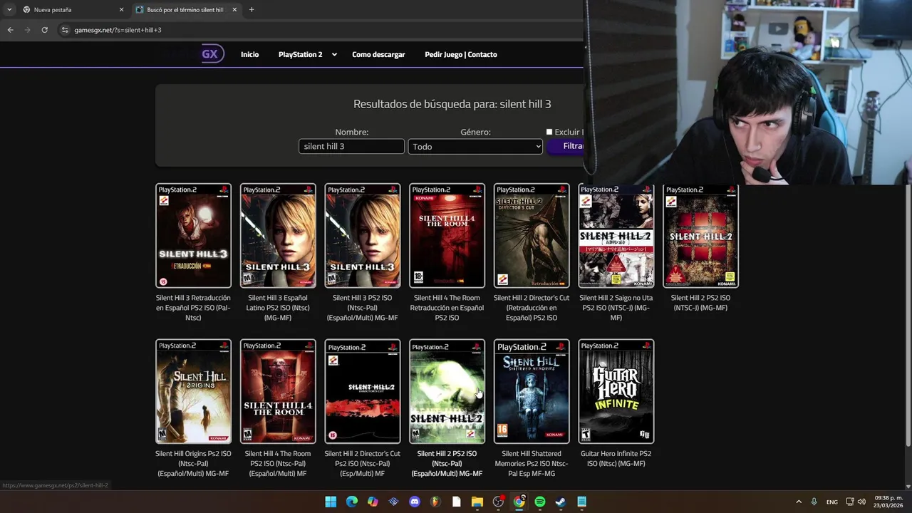Open 'Silent Hill Origins Ps2 ISO' title link
The width and height of the screenshot is (912, 513).
coord(193,463)
